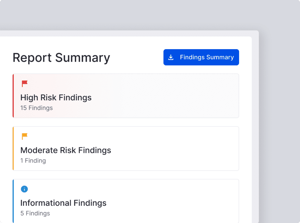Click the download icon in Findings Summary button
300x223 pixels.
coord(171,57)
